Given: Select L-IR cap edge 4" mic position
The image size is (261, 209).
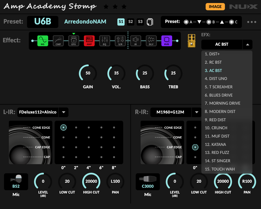Looking at the screenshot, I should (89, 147).
